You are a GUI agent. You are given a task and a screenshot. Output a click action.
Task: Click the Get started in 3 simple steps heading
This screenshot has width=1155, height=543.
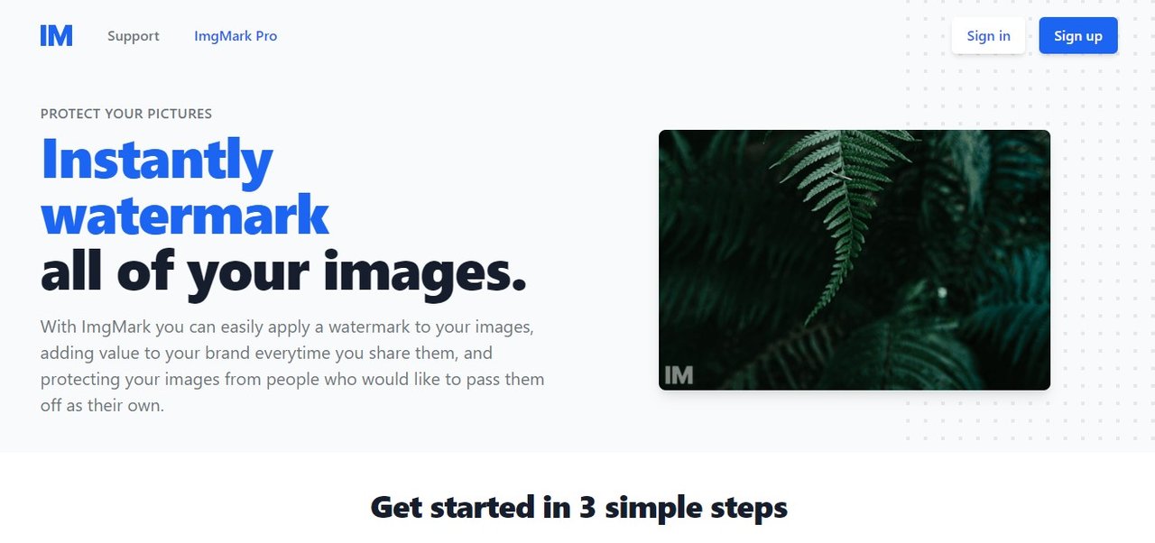pos(578,507)
